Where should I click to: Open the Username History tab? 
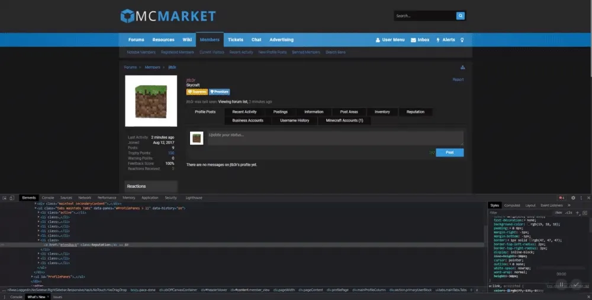coord(294,120)
